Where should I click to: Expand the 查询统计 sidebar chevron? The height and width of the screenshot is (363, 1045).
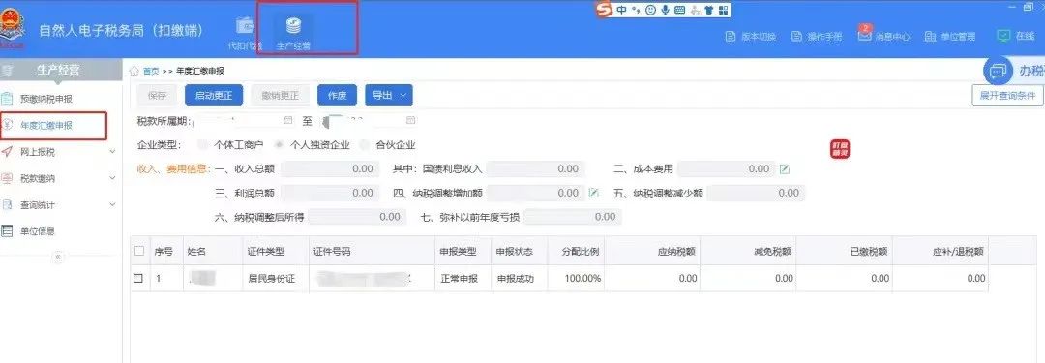pos(112,205)
